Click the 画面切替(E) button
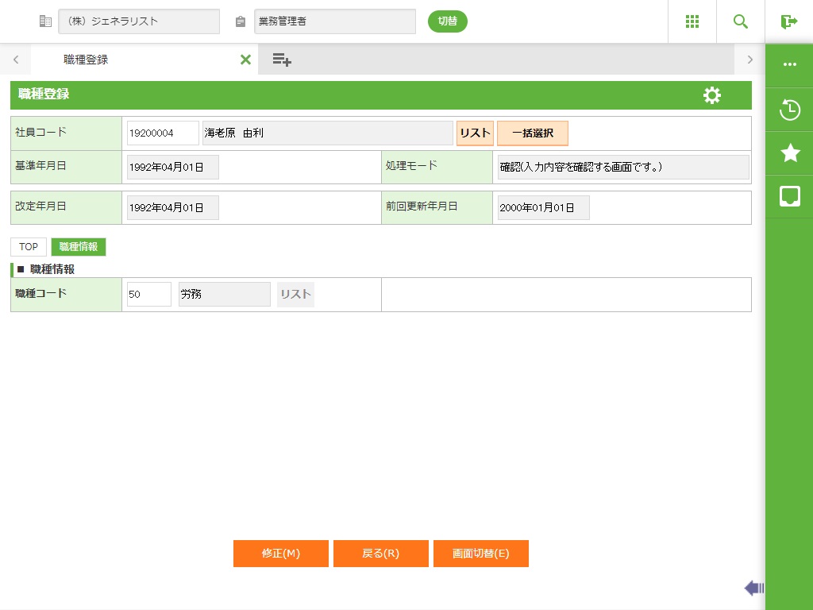 [x=480, y=554]
